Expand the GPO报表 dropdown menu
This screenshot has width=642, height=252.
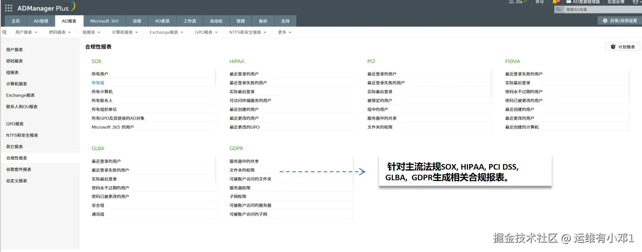[206, 32]
